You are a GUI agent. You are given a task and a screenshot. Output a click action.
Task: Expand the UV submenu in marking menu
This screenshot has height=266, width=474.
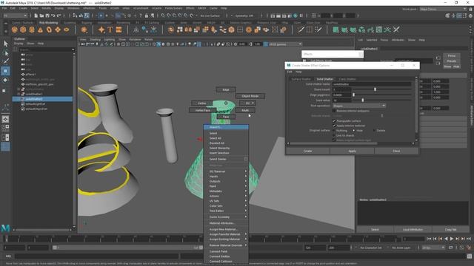[x=248, y=103]
